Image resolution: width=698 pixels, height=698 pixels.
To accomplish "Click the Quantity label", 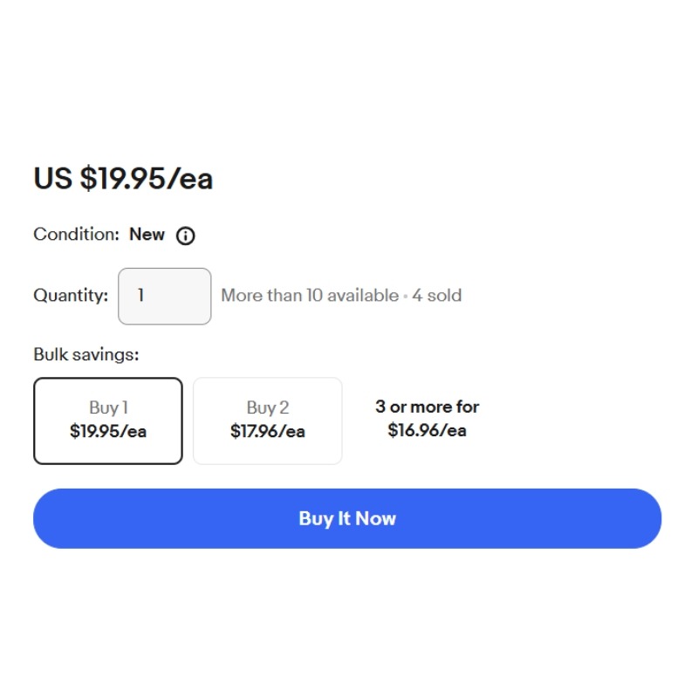I will point(71,295).
